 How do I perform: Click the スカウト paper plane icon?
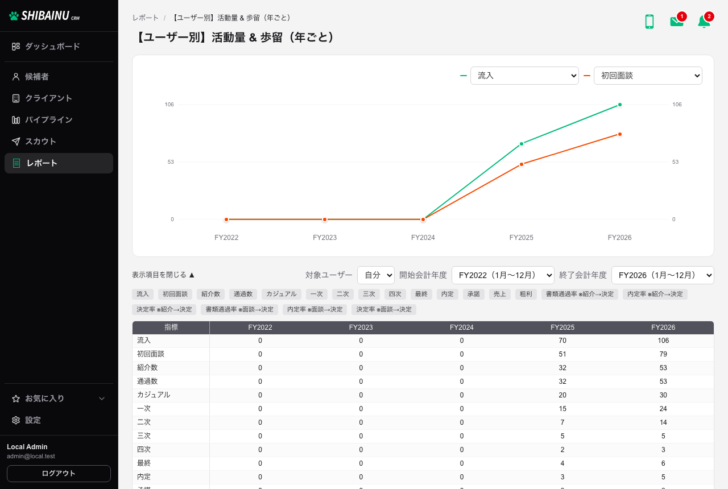pos(16,142)
